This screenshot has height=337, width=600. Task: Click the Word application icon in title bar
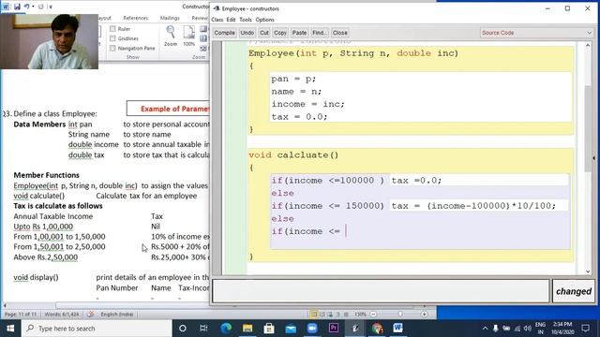[x=6, y=7]
